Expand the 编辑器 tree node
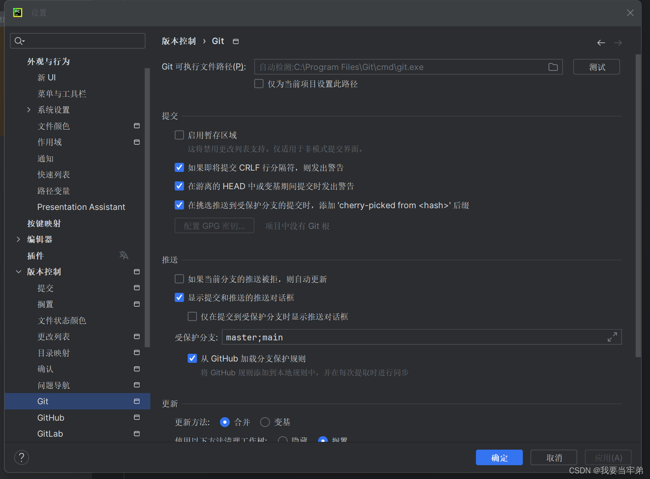 pos(18,239)
